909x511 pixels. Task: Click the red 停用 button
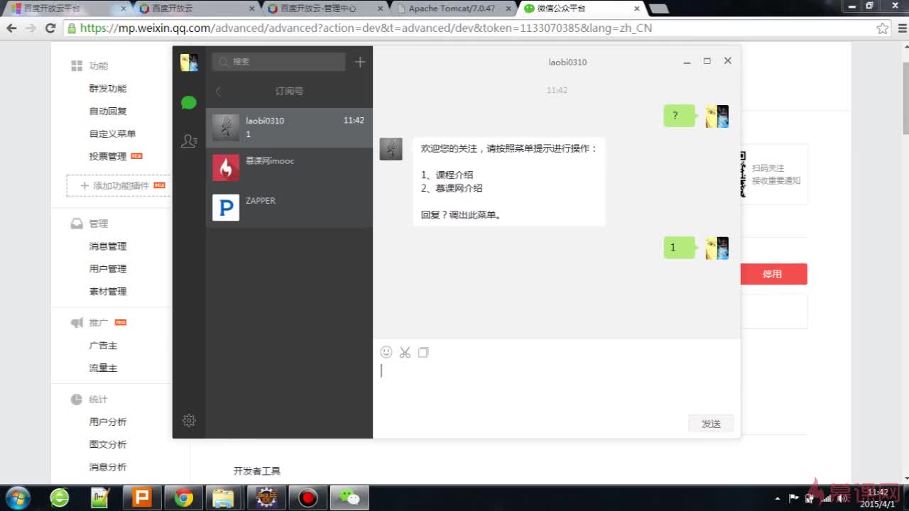(x=773, y=274)
